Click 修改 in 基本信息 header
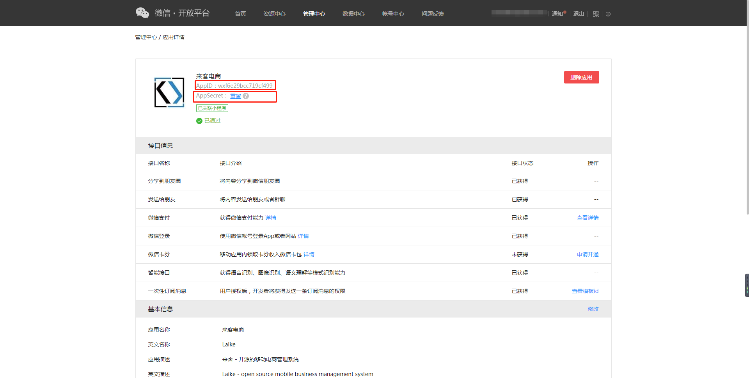This screenshot has width=749, height=378. [x=593, y=309]
